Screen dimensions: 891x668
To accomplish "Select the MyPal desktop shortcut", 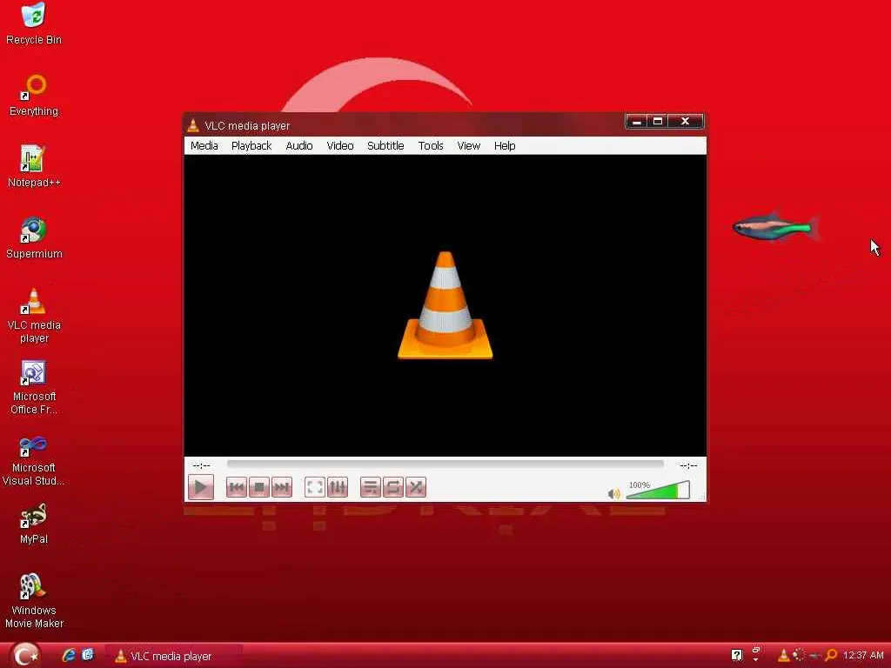I will pyautogui.click(x=34, y=524).
